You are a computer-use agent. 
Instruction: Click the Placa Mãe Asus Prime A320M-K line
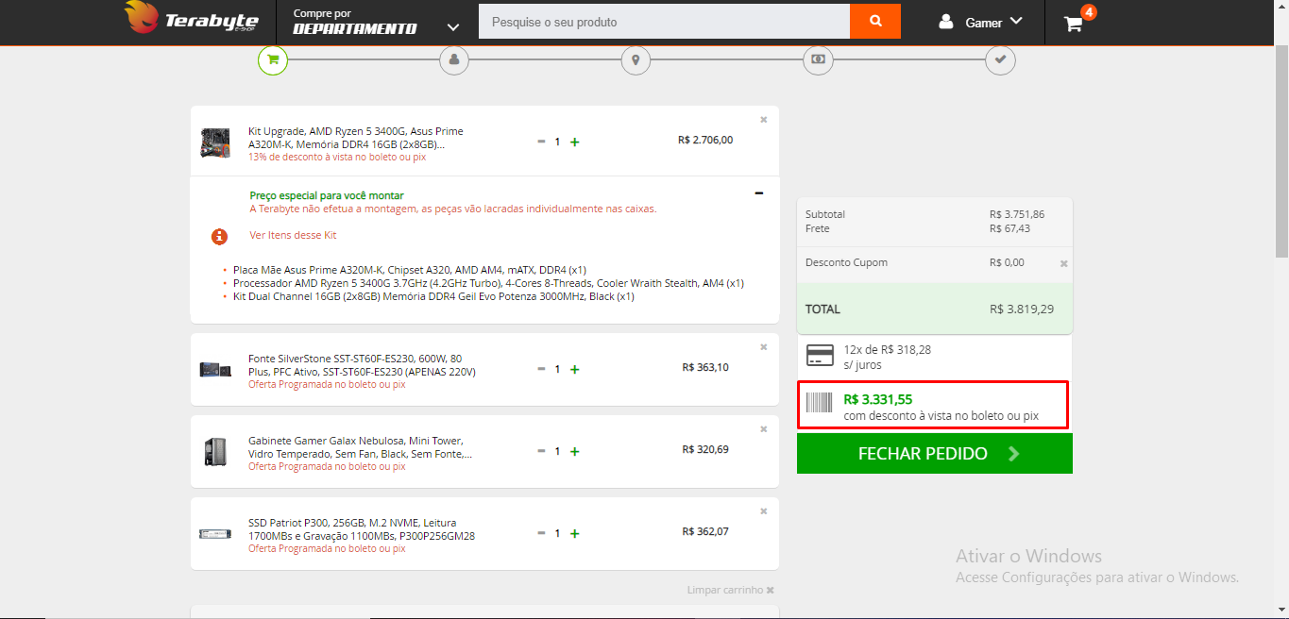[x=410, y=270]
